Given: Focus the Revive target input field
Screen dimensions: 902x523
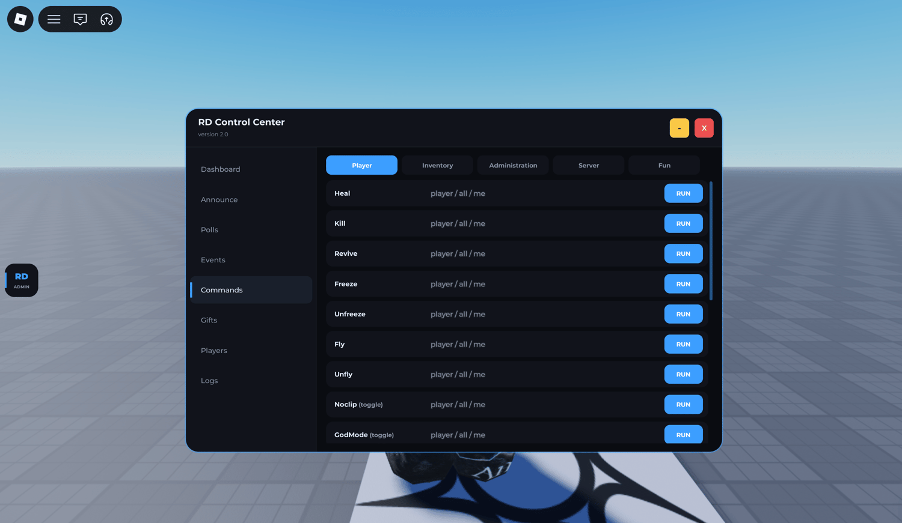Looking at the screenshot, I should pyautogui.click(x=542, y=253).
